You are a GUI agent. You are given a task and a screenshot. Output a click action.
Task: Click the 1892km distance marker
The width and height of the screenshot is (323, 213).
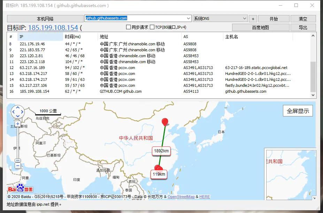pos(161,151)
